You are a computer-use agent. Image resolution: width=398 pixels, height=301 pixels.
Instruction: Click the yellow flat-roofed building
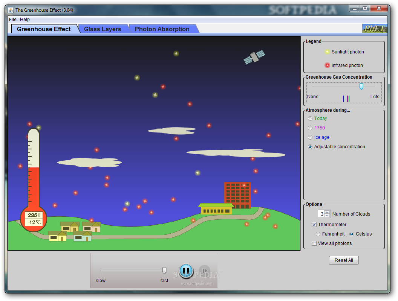pyautogui.click(x=216, y=209)
